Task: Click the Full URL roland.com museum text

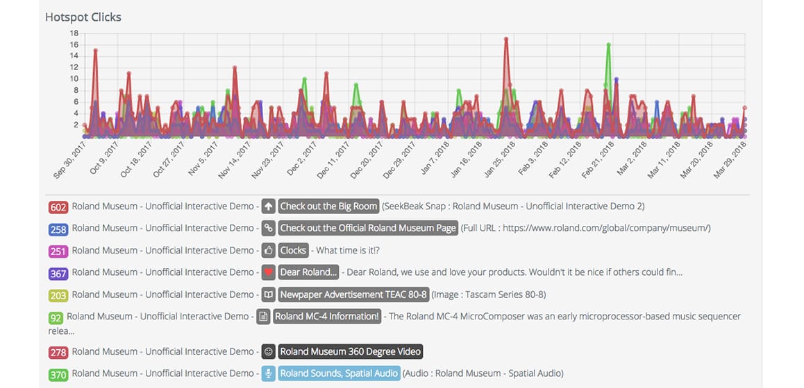Action: [x=586, y=228]
